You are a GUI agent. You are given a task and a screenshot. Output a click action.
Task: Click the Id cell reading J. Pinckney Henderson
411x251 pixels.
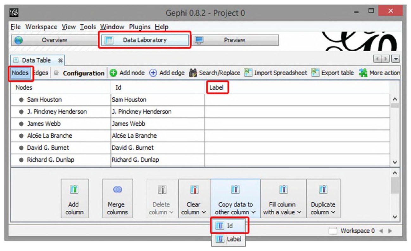click(158, 112)
